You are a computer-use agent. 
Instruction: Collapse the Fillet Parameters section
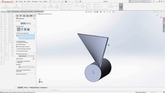tap(35, 54)
